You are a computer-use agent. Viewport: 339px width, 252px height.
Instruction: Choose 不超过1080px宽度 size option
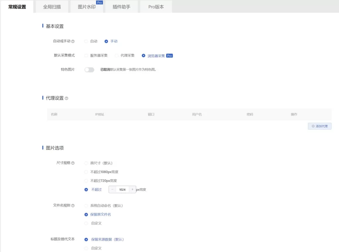(86, 172)
